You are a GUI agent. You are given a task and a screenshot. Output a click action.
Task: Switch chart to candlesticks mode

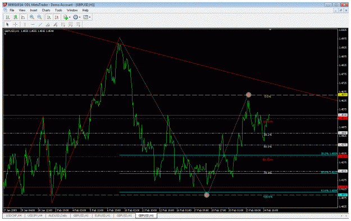[x=16, y=17]
